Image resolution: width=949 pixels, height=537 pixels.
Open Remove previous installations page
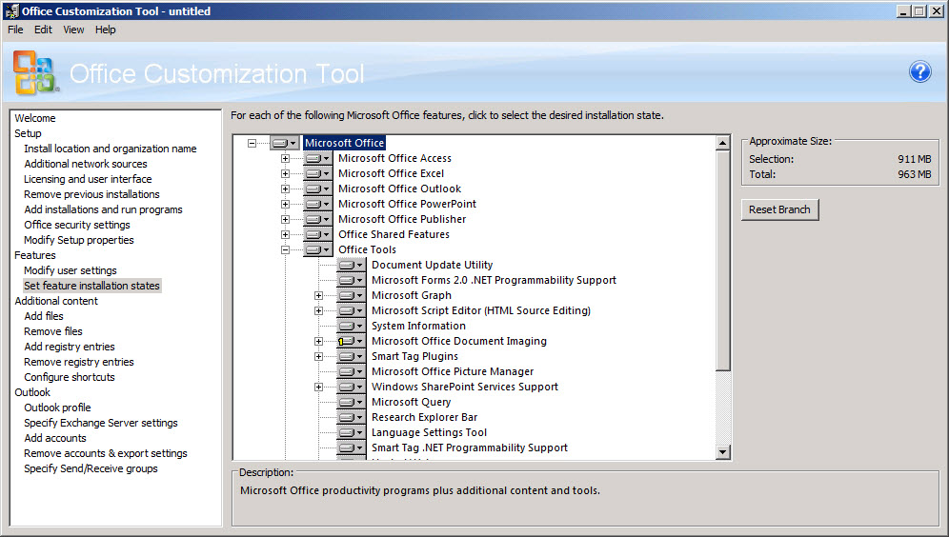(91, 194)
